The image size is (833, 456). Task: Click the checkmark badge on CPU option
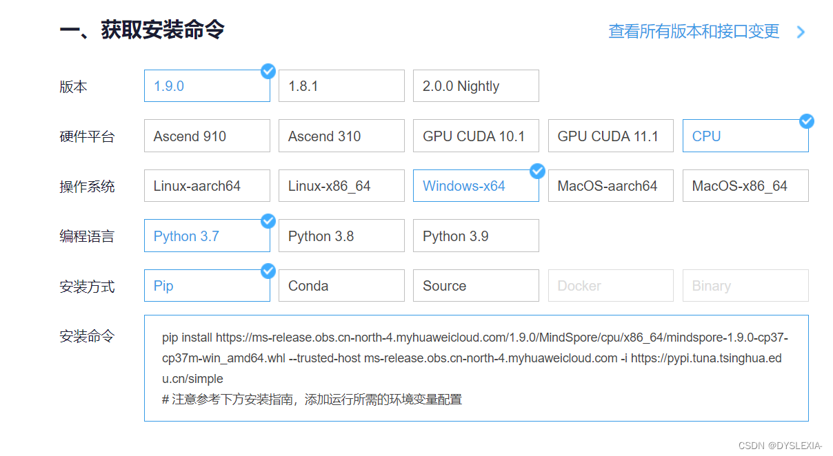pyautogui.click(x=806, y=121)
